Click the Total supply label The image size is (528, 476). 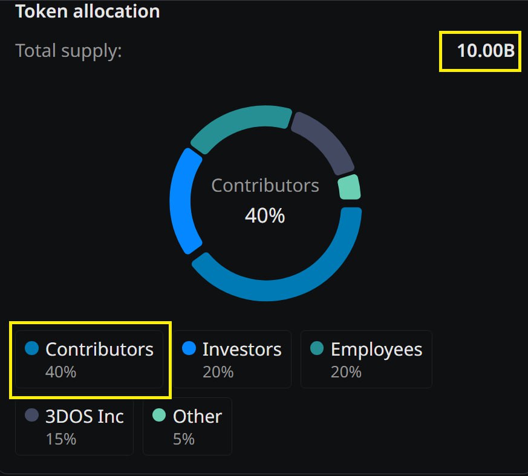point(68,51)
